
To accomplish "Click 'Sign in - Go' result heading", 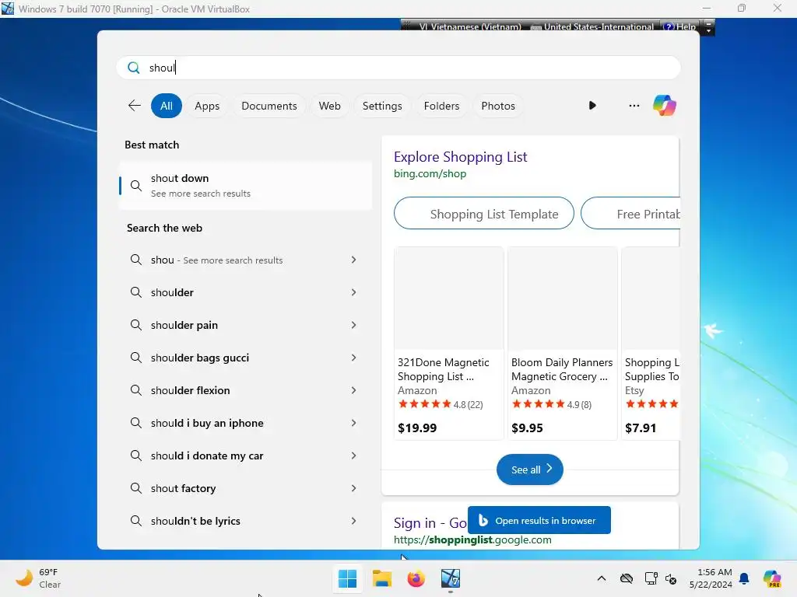I will [430, 522].
